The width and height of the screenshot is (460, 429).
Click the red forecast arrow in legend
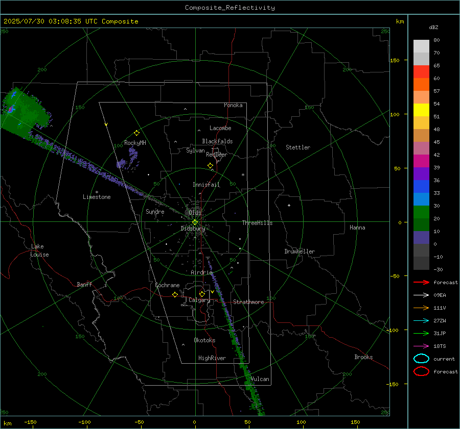[421, 282]
